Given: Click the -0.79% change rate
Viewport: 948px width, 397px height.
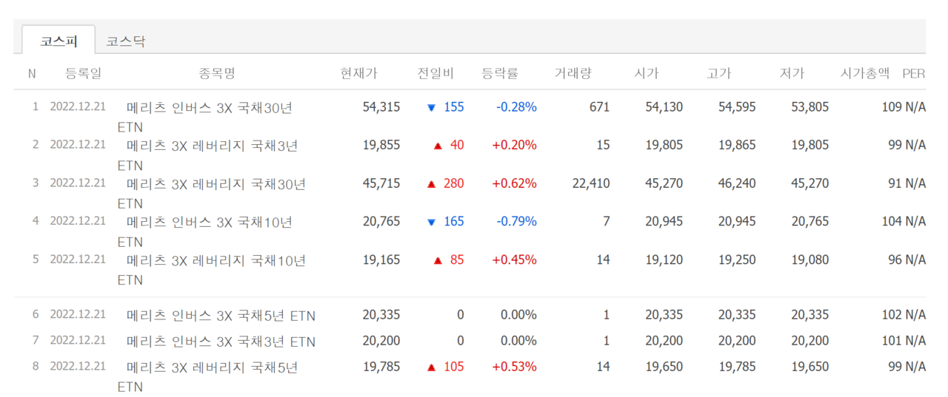Looking at the screenshot, I should click(516, 222).
